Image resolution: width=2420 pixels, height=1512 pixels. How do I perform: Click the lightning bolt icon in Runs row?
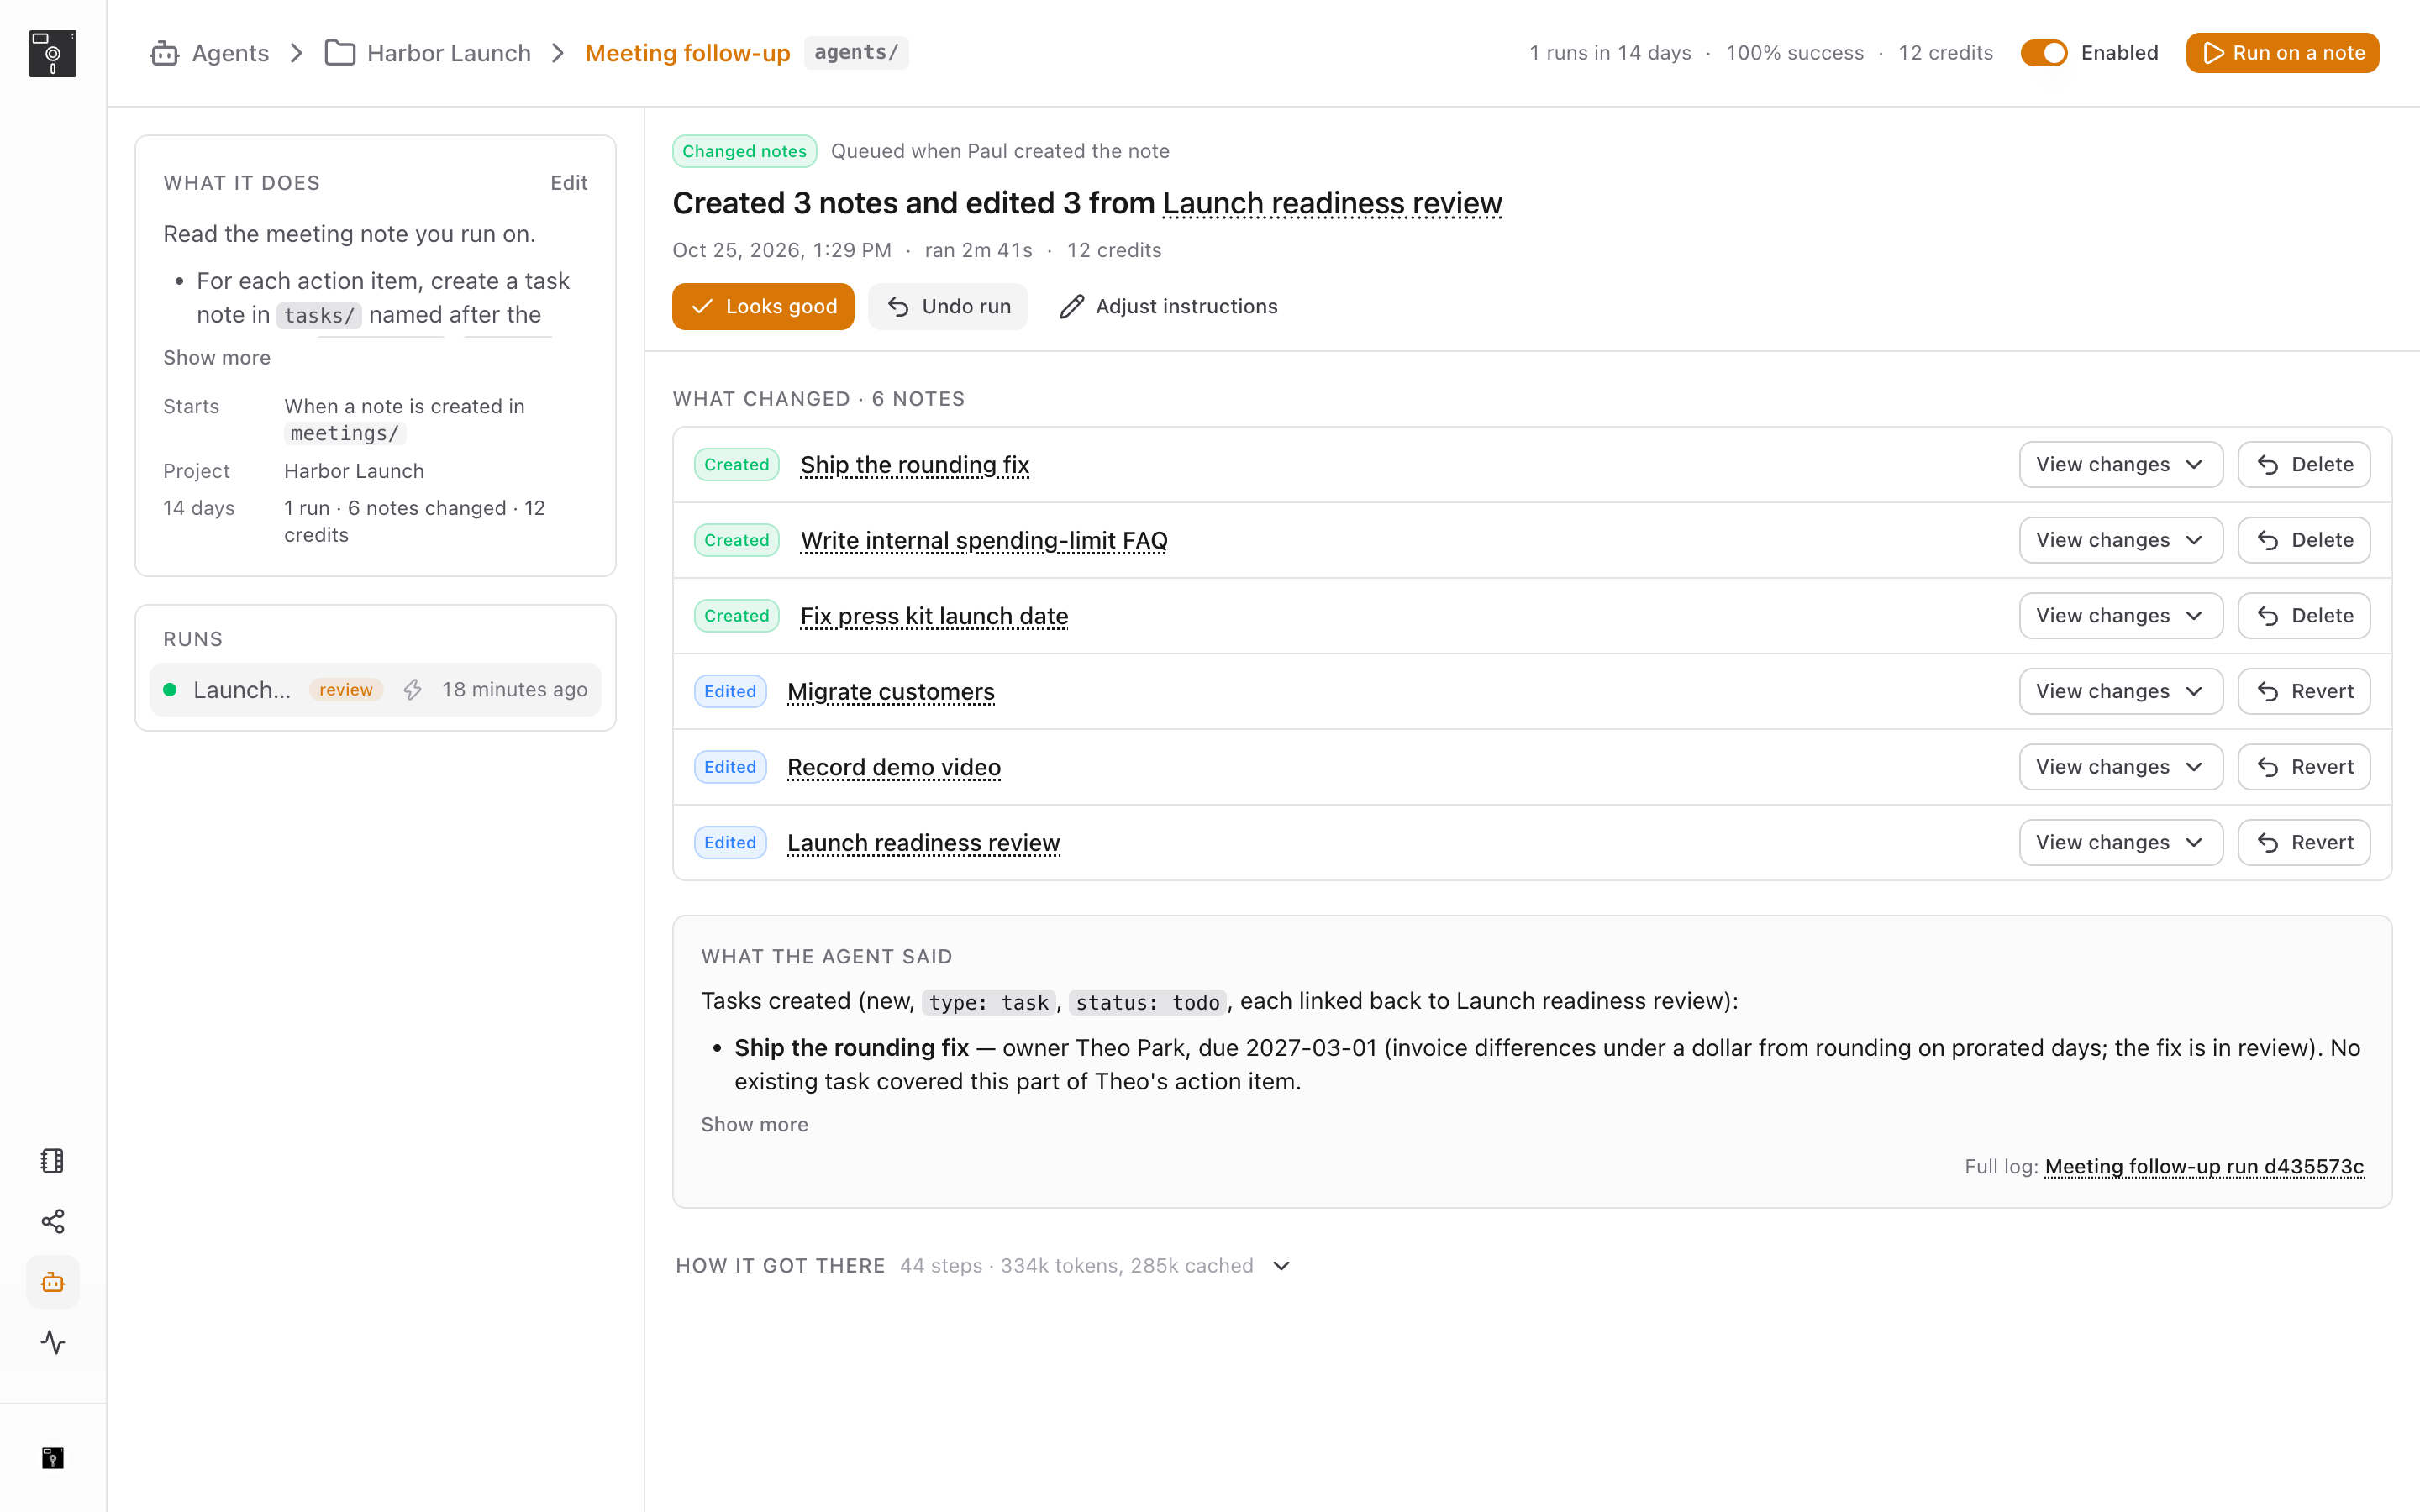click(x=413, y=689)
